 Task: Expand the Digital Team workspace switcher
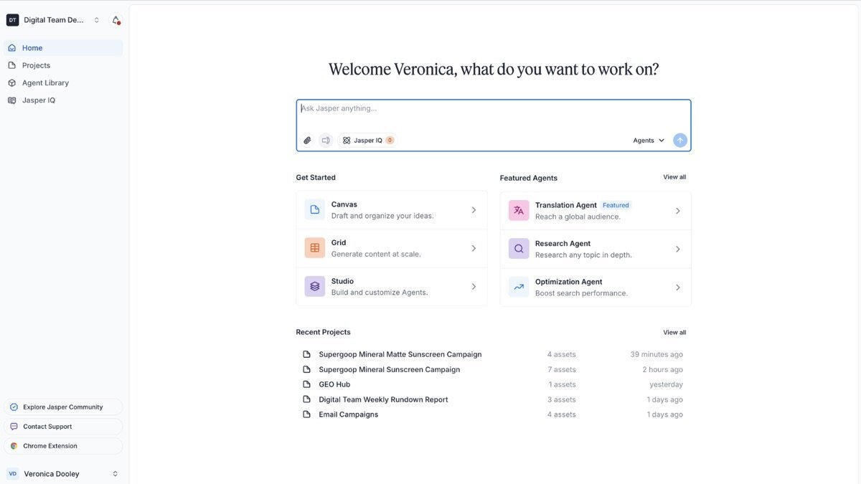[x=97, y=20]
